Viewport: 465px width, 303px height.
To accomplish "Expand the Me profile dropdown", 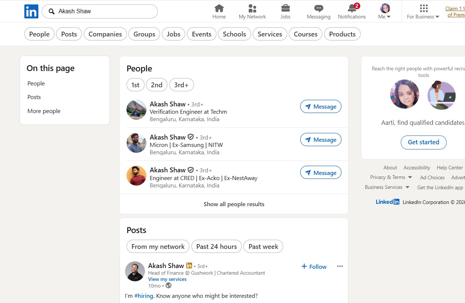I will [x=385, y=12].
